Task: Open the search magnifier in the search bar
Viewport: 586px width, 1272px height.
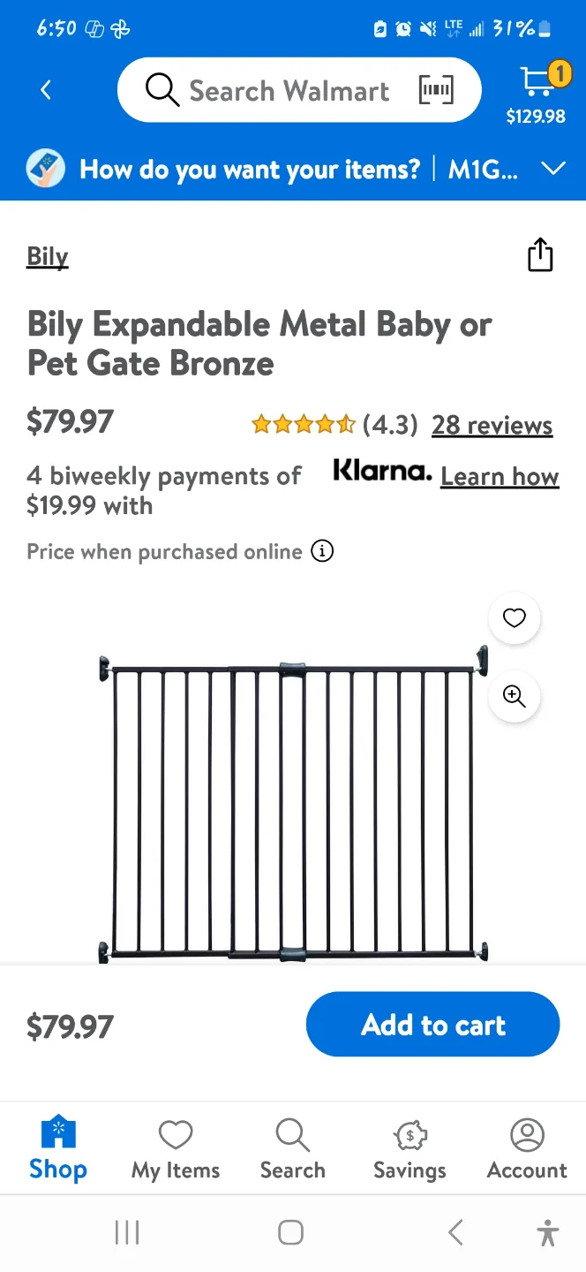Action: click(x=162, y=89)
